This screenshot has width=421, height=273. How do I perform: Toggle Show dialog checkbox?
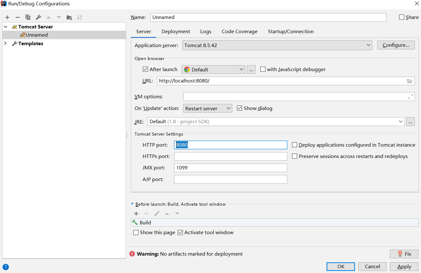tap(239, 108)
